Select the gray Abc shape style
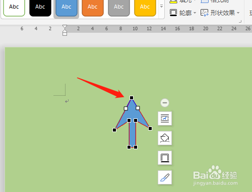Screen dimensions: 252x192 pos(119,8)
